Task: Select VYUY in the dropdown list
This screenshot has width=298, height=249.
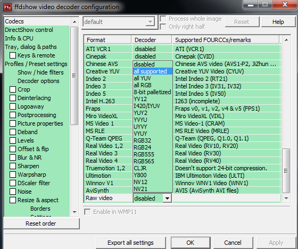Action: pyautogui.click(x=153, y=134)
